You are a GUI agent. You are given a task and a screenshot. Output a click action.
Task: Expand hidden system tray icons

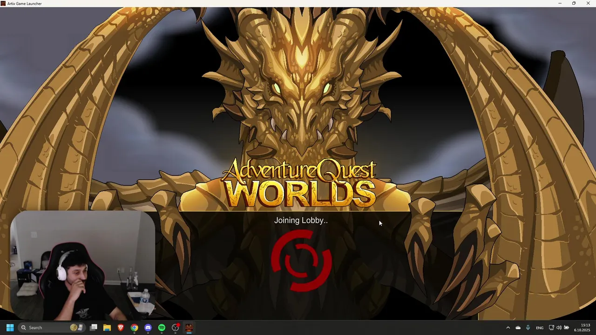click(508, 328)
